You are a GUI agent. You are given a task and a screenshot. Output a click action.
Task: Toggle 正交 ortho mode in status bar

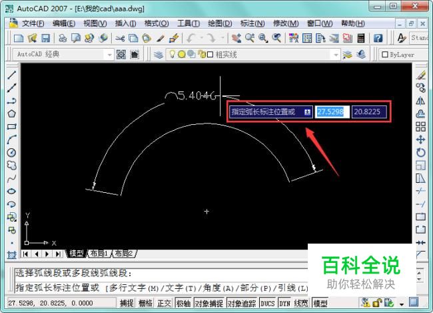click(164, 303)
